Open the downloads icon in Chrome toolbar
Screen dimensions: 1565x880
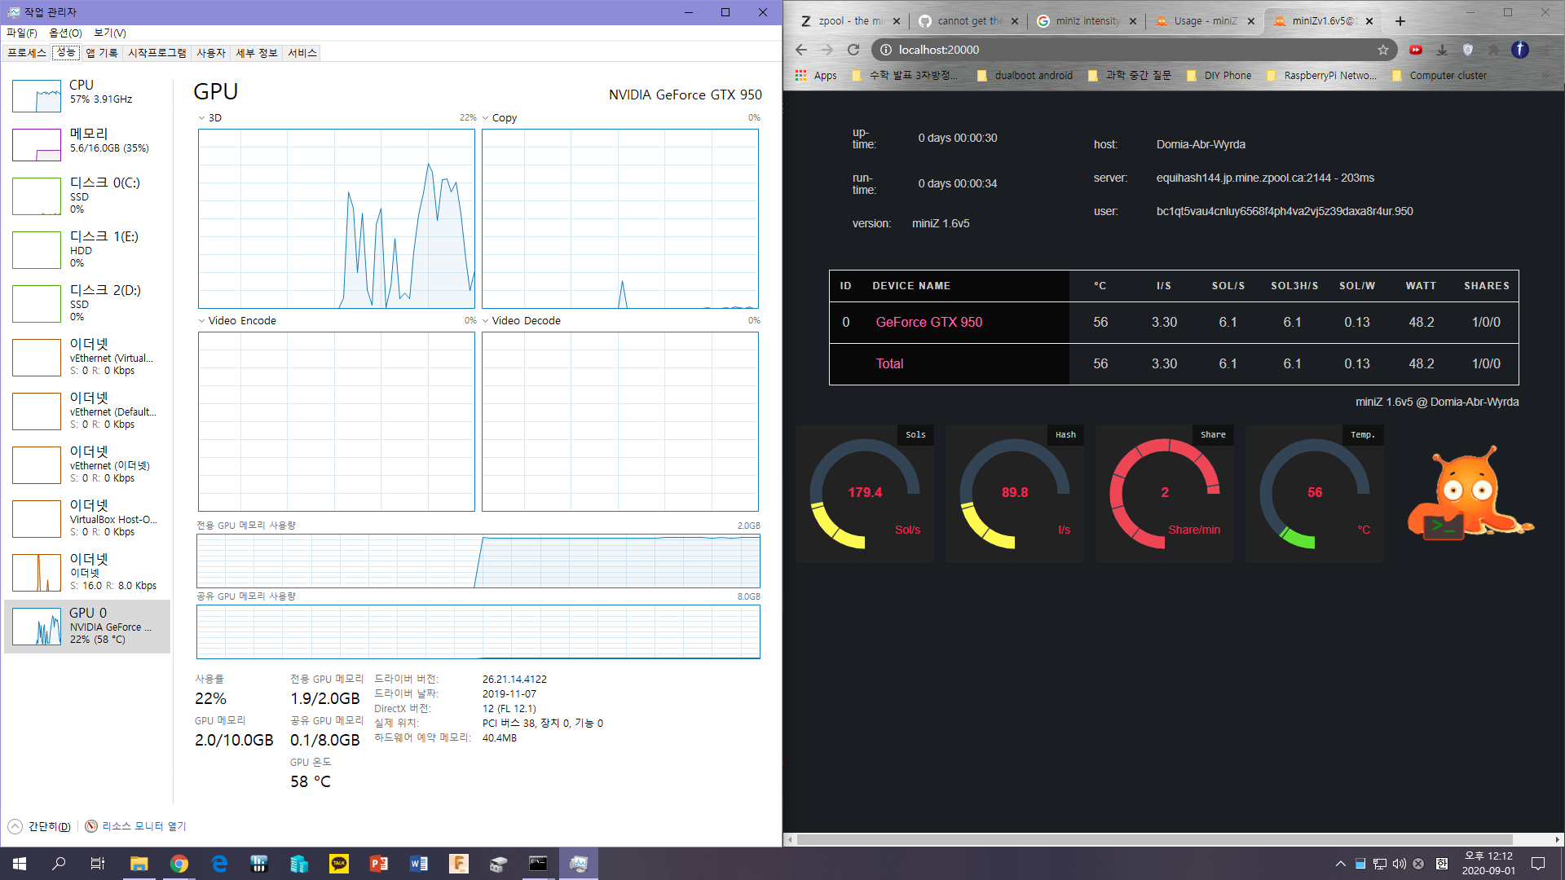click(1442, 50)
